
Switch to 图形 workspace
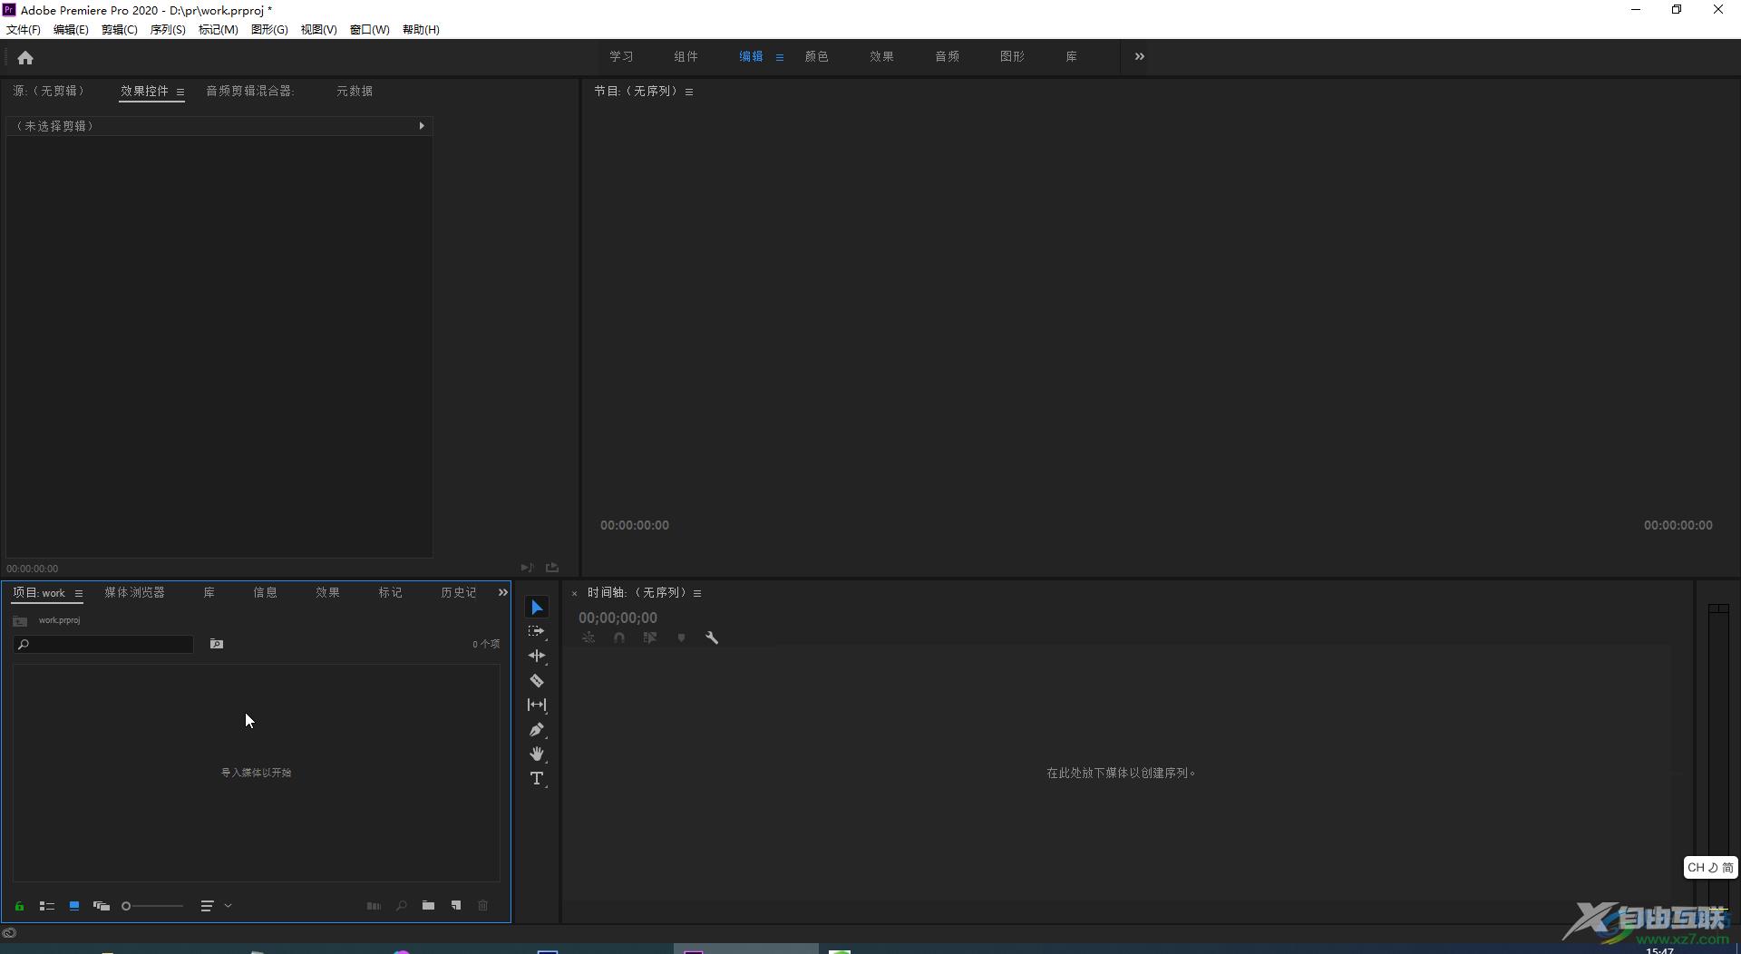pos(1012,56)
